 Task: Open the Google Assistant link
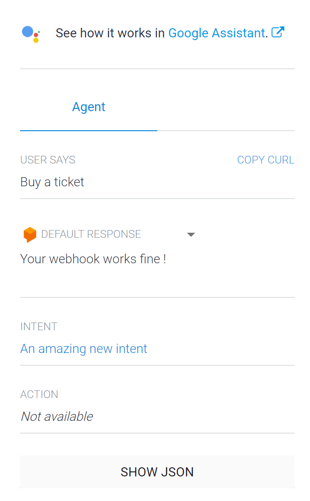218,33
